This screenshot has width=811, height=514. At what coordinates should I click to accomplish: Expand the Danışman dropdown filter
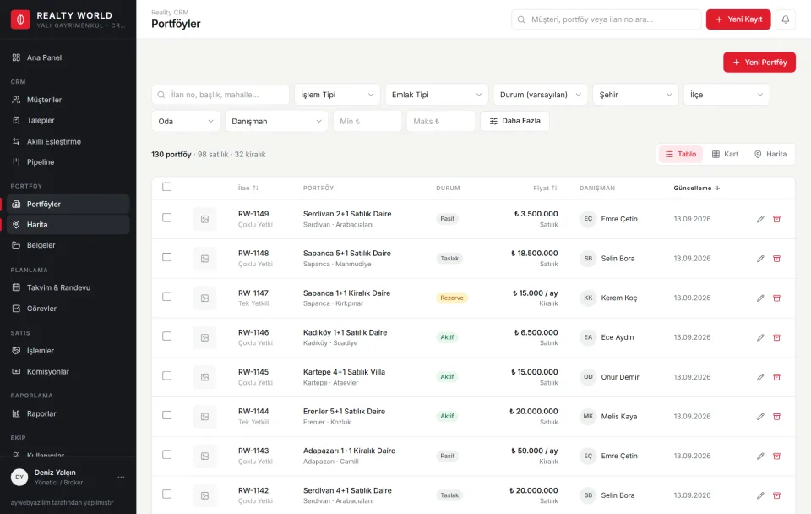pyautogui.click(x=277, y=121)
